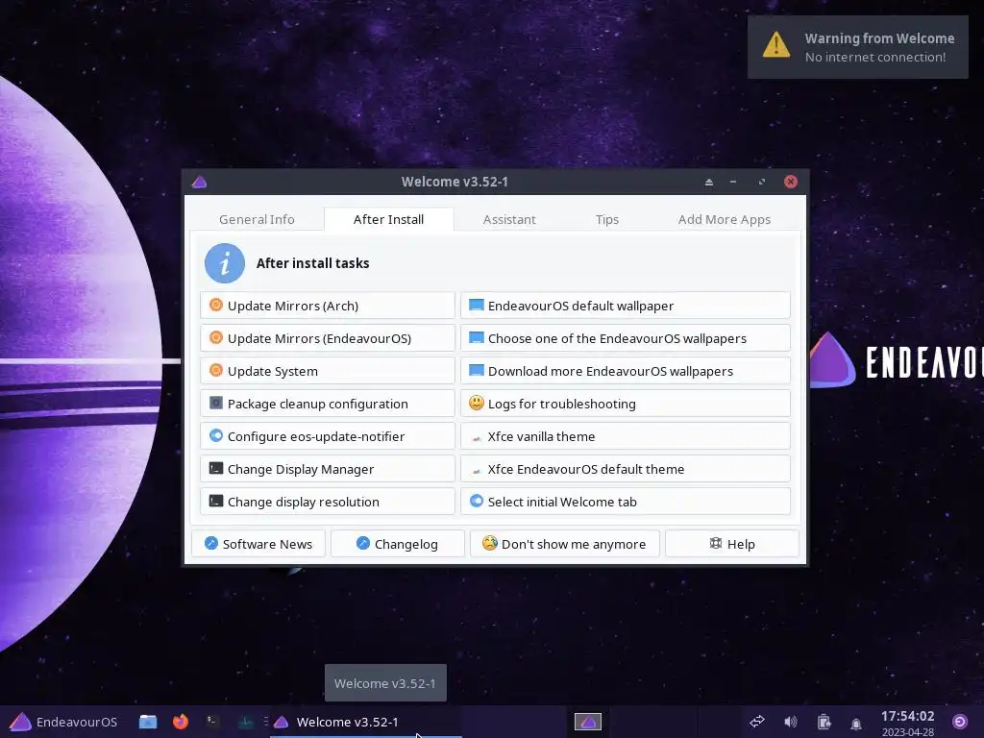This screenshot has height=738, width=984.
Task: Click the Help lifebuoy icon
Action: point(715,544)
